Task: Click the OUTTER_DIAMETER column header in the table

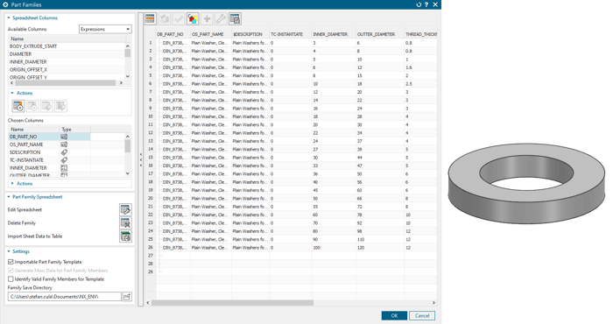Action: point(379,34)
